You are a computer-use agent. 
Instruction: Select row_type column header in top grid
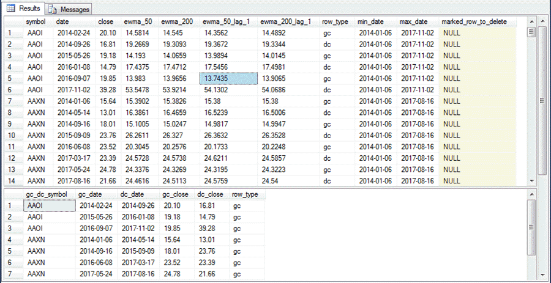[x=337, y=22]
